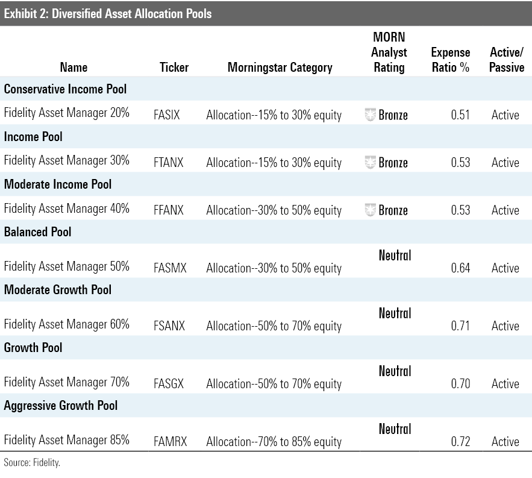Select the Expense Ratio % column header
This screenshot has width=532, height=478.
[451, 60]
